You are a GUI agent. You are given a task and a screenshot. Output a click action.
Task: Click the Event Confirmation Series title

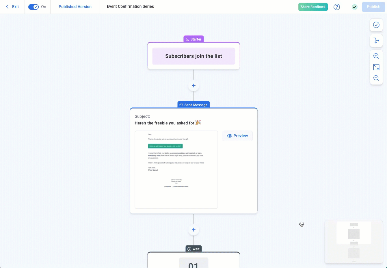[130, 6]
